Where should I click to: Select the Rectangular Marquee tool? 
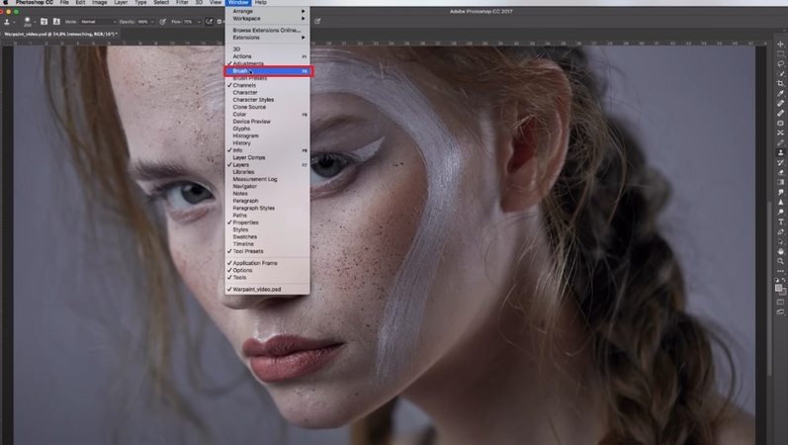point(780,53)
